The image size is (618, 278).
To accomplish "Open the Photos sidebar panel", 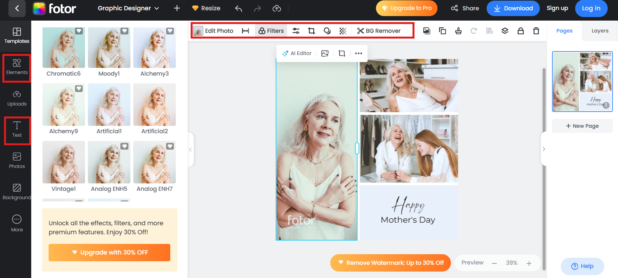I will 17,161.
